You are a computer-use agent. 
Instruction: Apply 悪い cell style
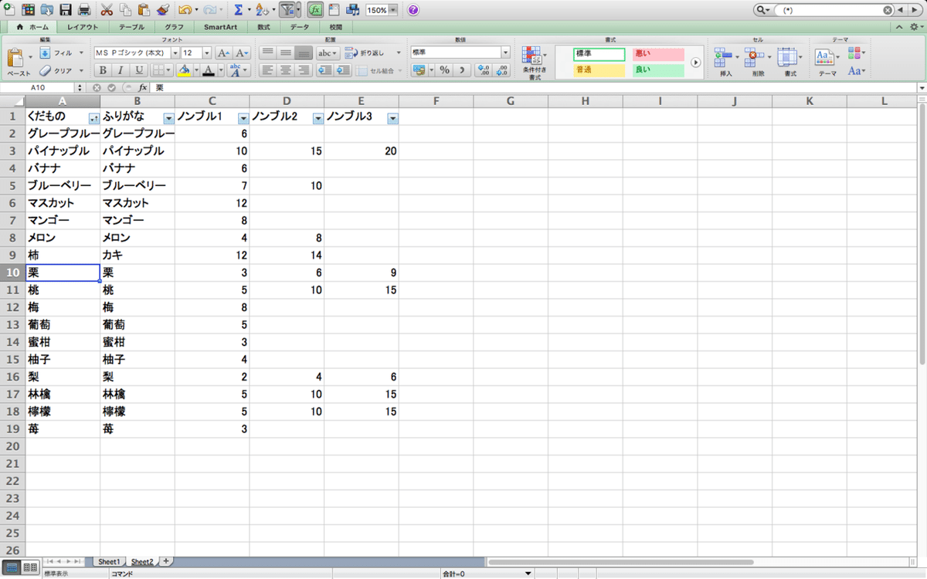(x=658, y=54)
